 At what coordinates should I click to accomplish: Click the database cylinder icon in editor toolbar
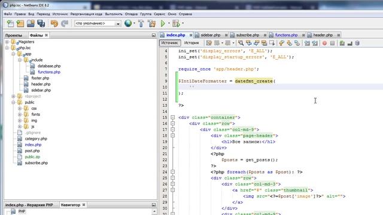[x=357, y=43]
